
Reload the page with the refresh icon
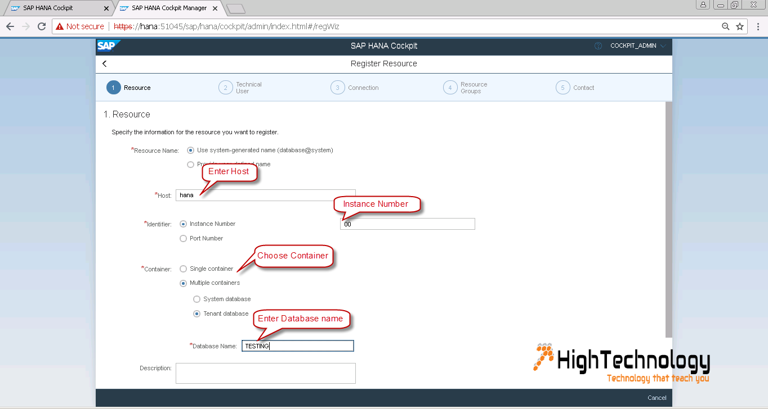(x=42, y=26)
